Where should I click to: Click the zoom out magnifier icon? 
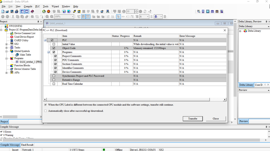pyautogui.click(x=52, y=17)
